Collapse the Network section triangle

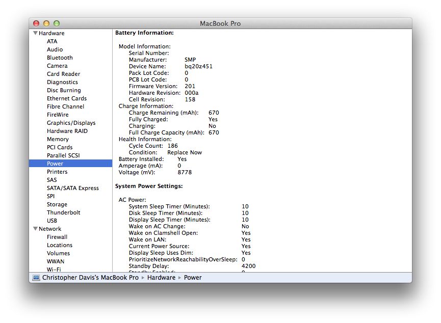click(36, 229)
